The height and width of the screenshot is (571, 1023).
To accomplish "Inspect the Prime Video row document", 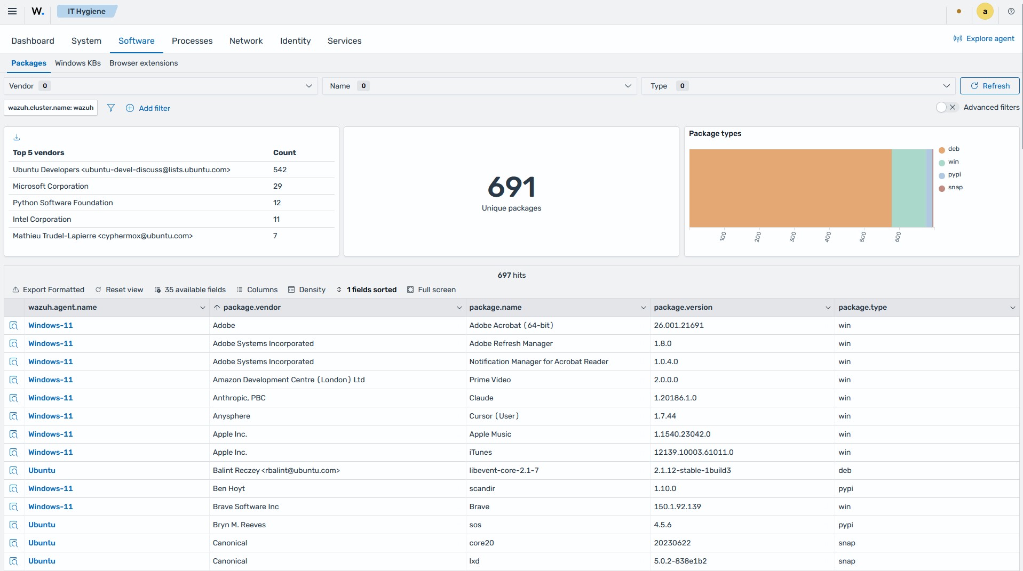I will [x=14, y=380].
